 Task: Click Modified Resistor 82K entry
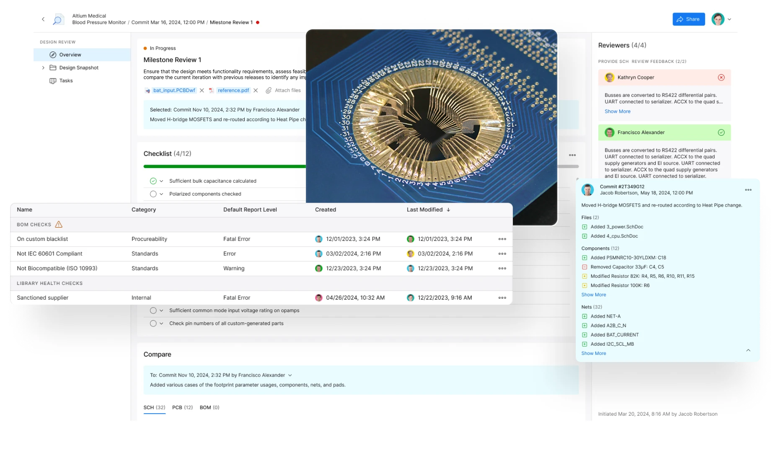click(x=638, y=277)
